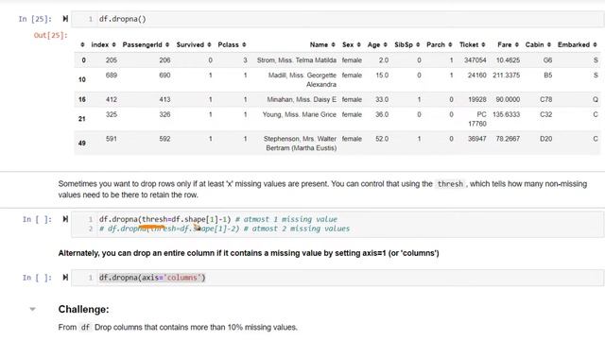Select row 0 name Strom, Miss. Telma Matilda
Image resolution: width=605 pixels, height=340 pixels.
296,60
